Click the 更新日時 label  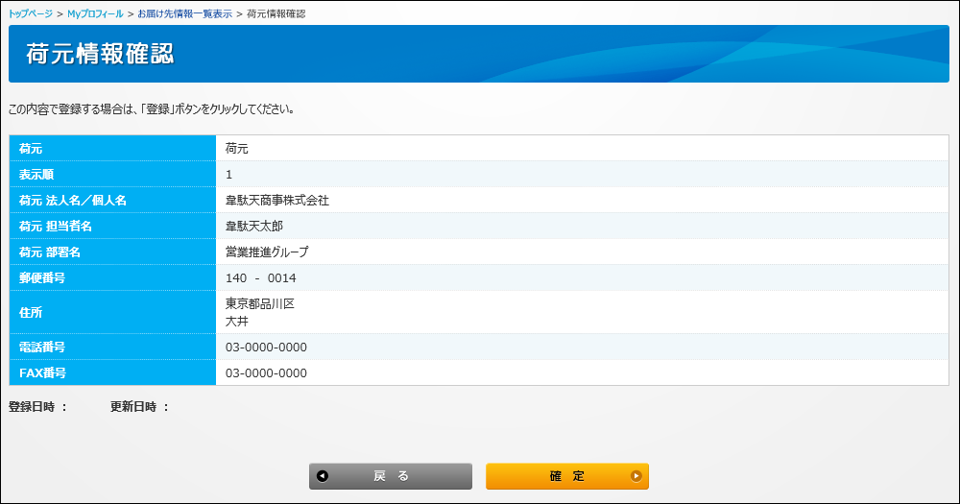click(139, 407)
